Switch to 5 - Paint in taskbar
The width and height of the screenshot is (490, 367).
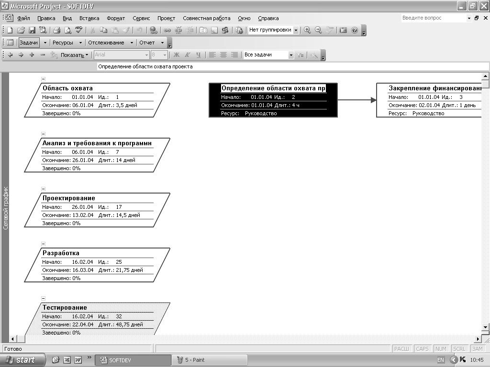210,360
